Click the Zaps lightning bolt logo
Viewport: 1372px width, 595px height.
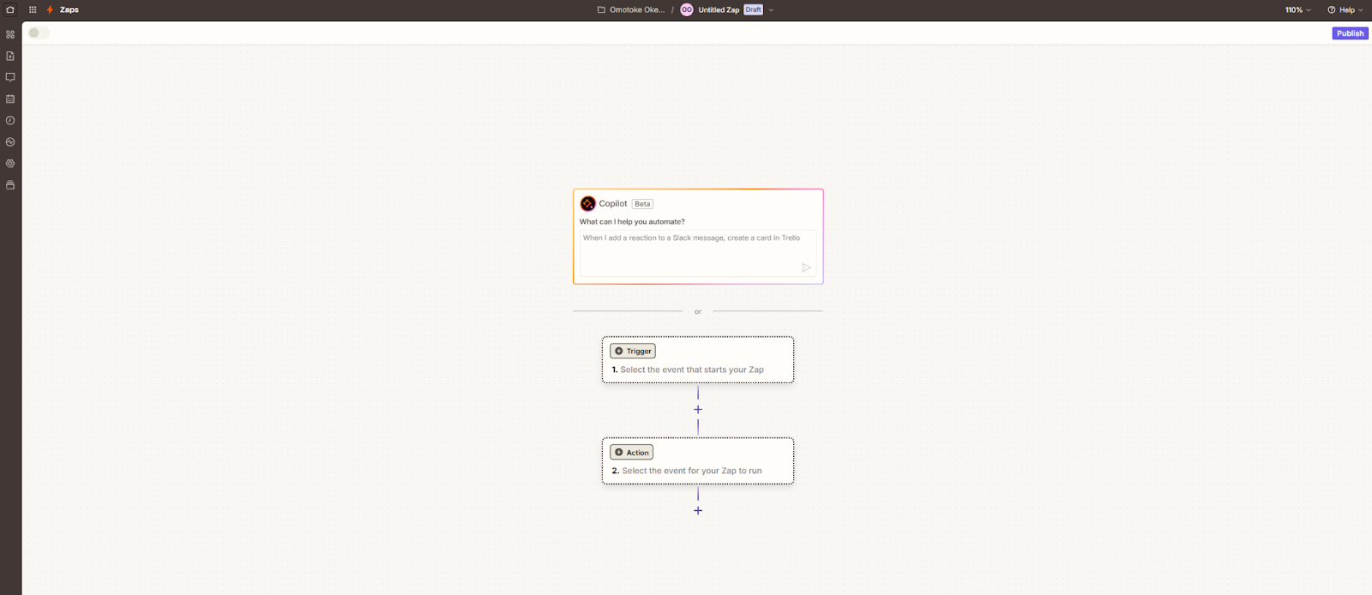click(50, 9)
